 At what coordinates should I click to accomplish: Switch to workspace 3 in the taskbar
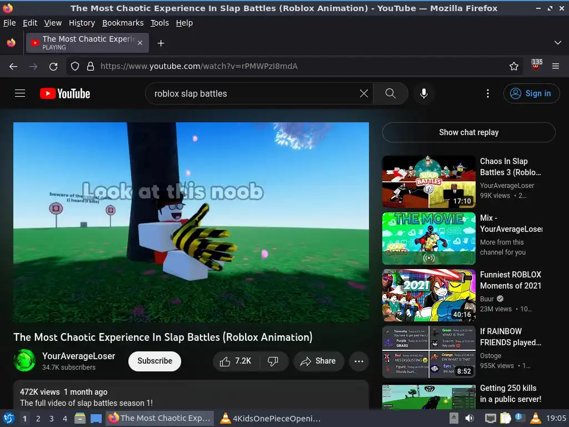52,419
